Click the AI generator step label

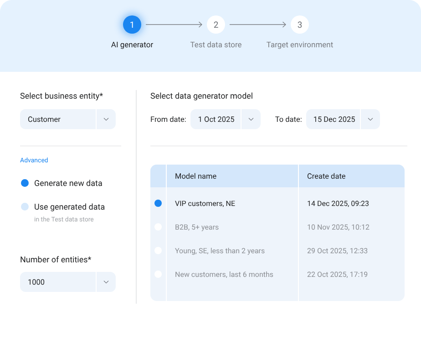coord(132,45)
